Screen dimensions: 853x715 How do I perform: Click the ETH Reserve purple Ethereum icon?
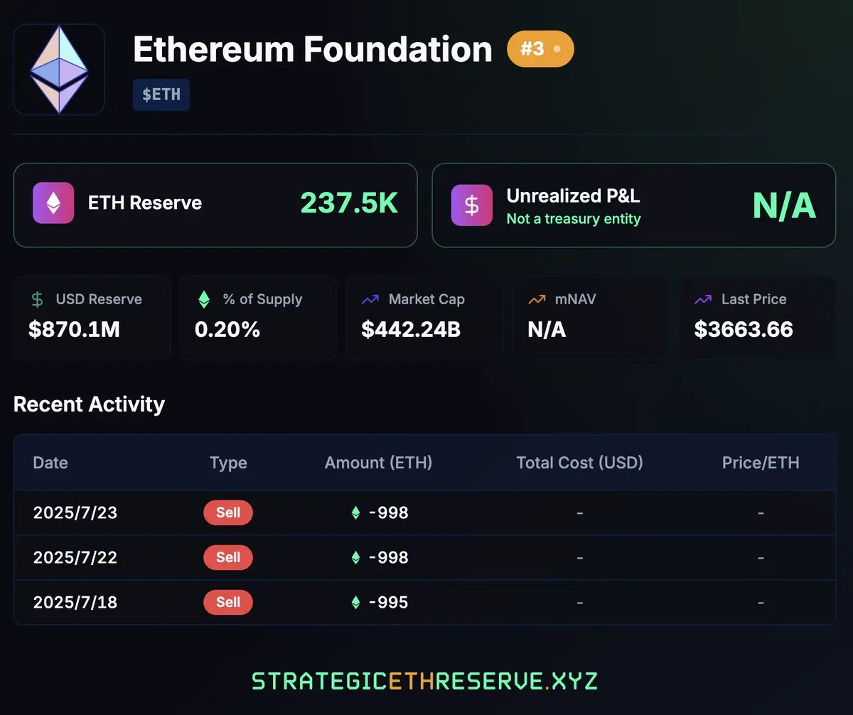[x=53, y=203]
